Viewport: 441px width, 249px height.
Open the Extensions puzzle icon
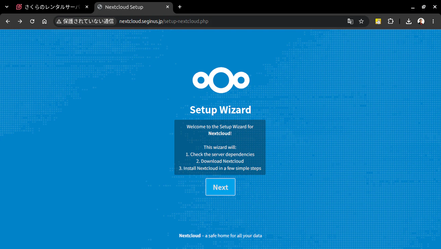pyautogui.click(x=390, y=21)
